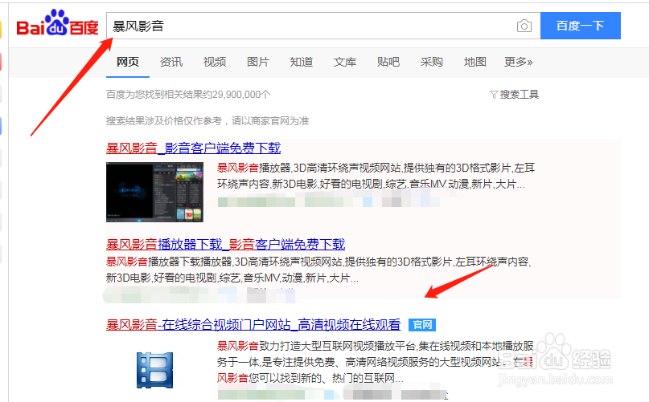Open 搜索工具 filter options
This screenshot has height=402, width=649.
pos(515,95)
